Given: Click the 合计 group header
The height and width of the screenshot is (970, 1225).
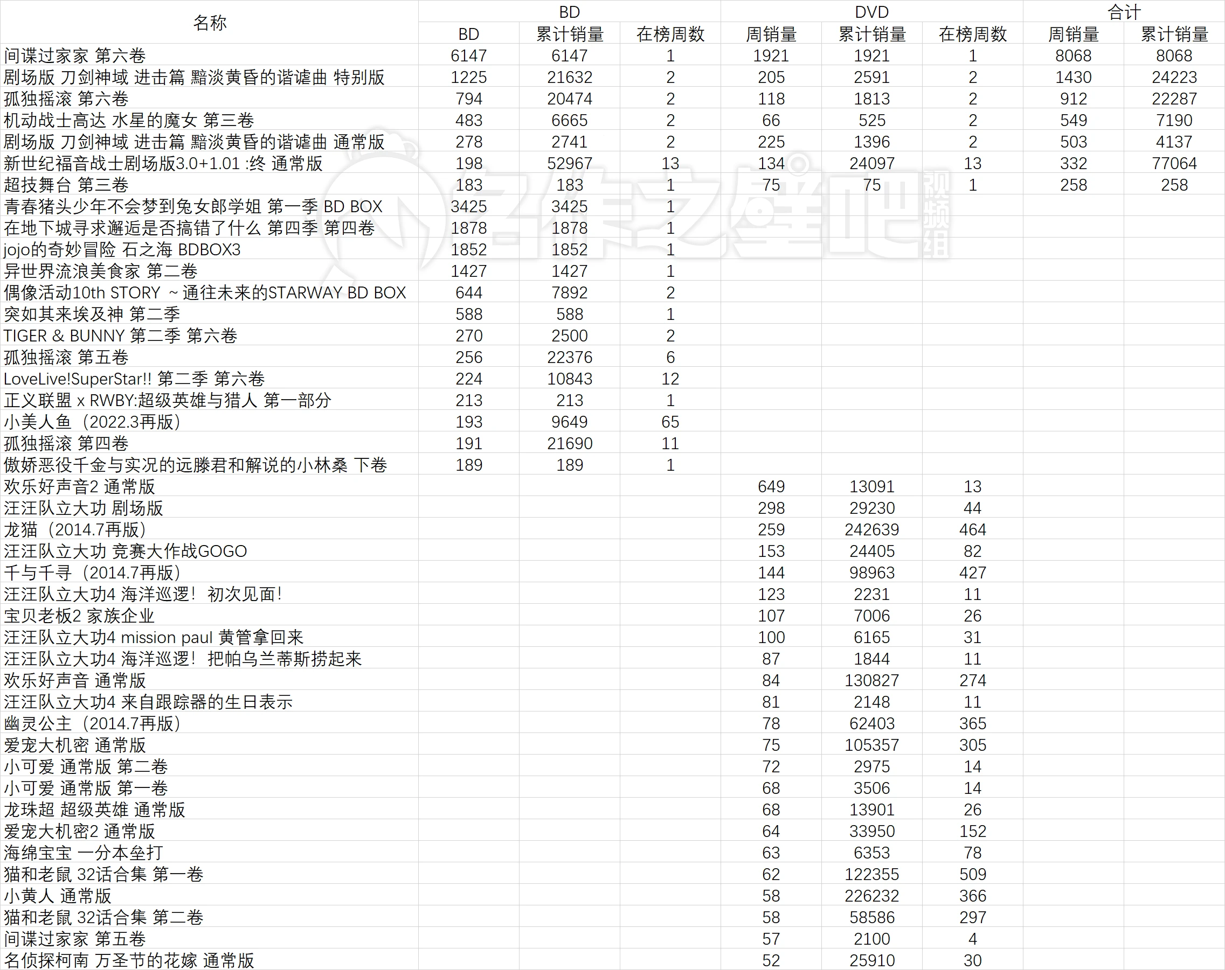Looking at the screenshot, I should 1123,12.
